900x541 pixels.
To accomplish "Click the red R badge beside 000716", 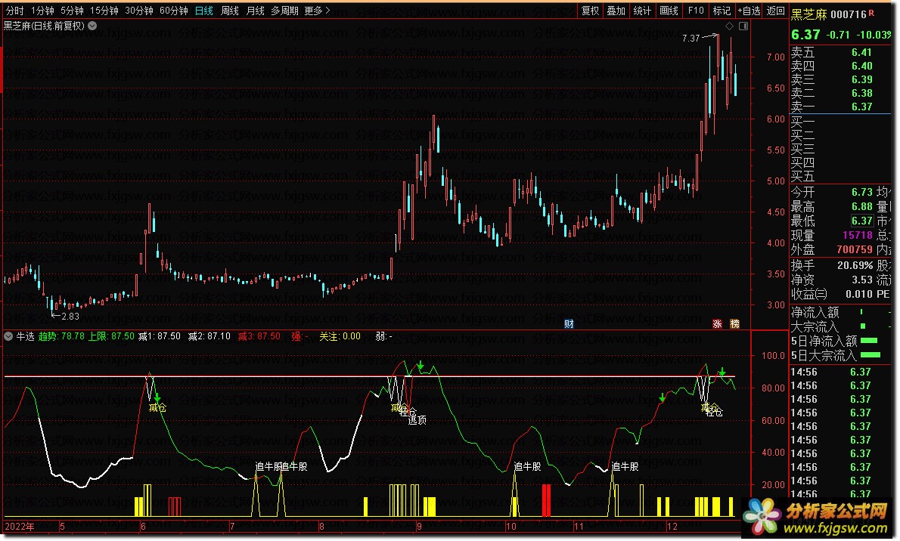I will tap(872, 13).
